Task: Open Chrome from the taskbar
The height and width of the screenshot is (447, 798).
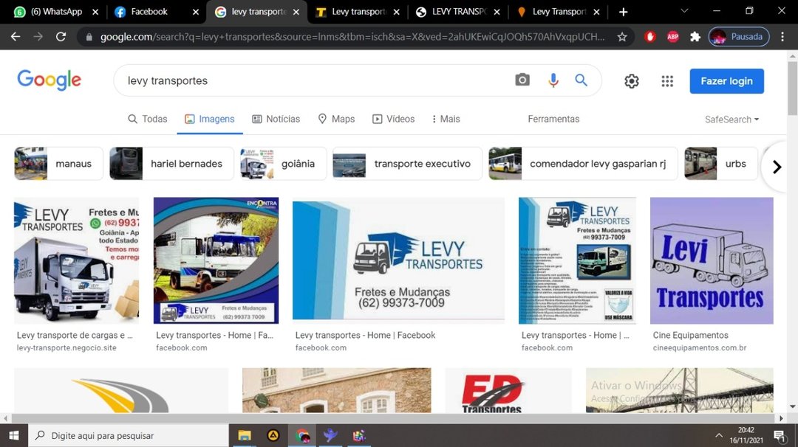Action: click(302, 435)
